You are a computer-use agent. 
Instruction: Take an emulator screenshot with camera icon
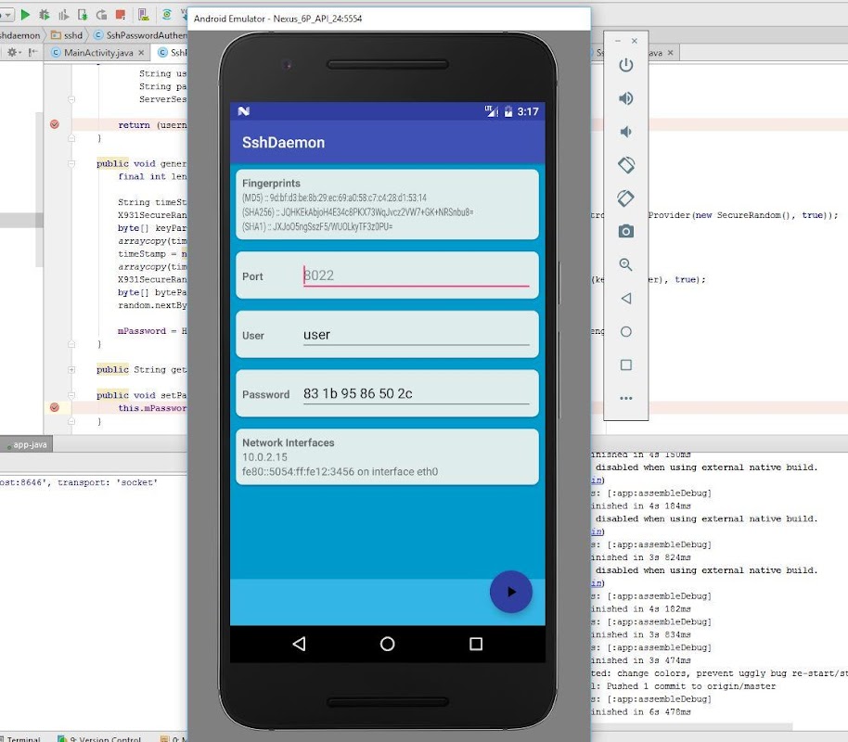(x=626, y=231)
